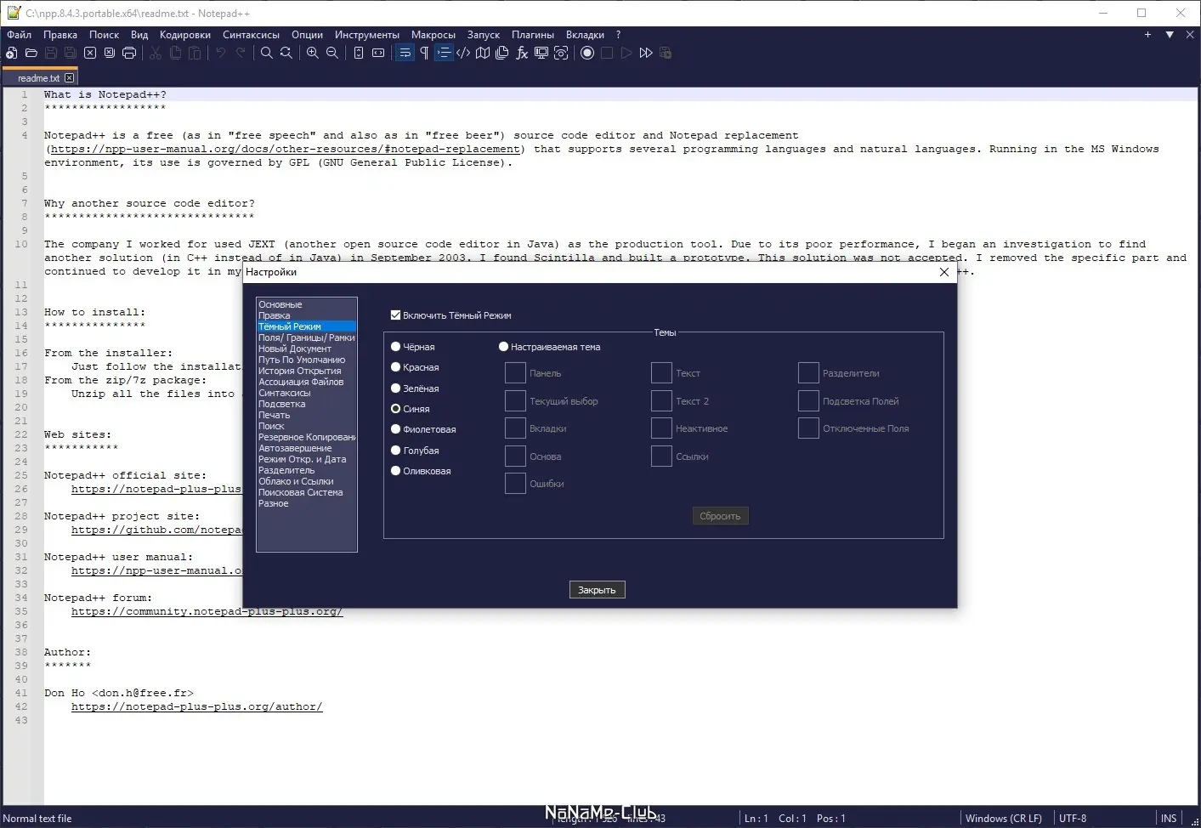Click the plus icon in the menu bar
This screenshot has width=1201, height=828.
tap(1147, 35)
